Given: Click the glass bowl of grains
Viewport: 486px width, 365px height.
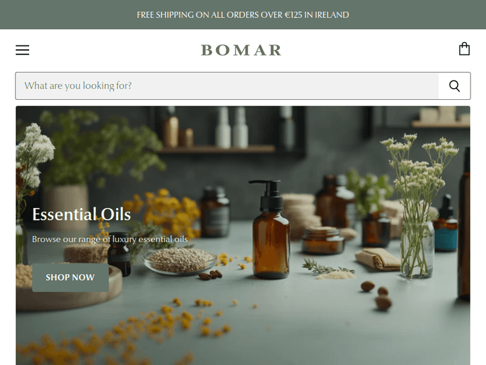Looking at the screenshot, I should 179,261.
